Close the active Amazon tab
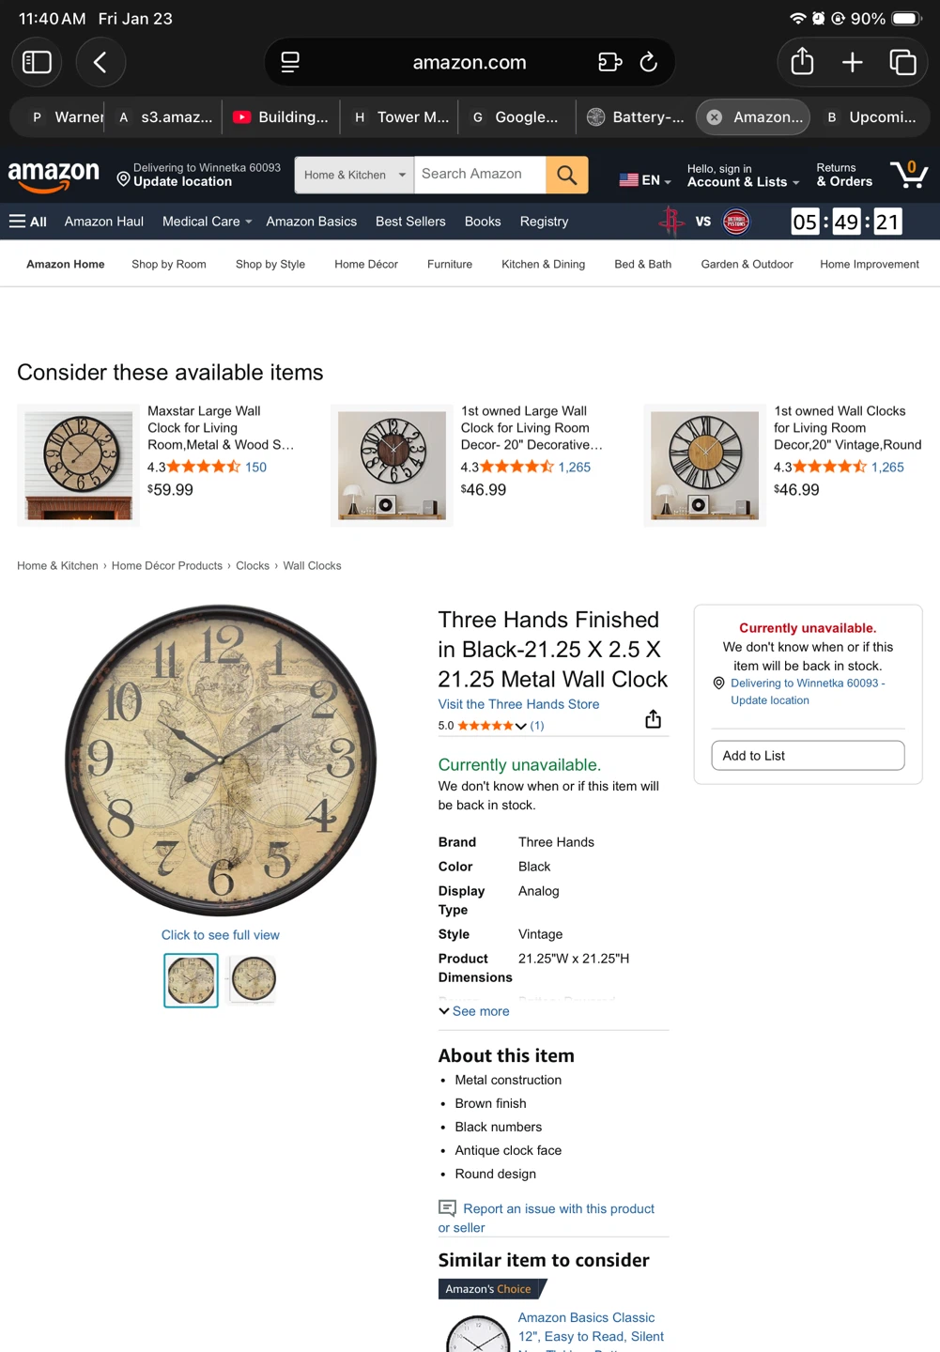This screenshot has height=1352, width=940. [x=715, y=117]
